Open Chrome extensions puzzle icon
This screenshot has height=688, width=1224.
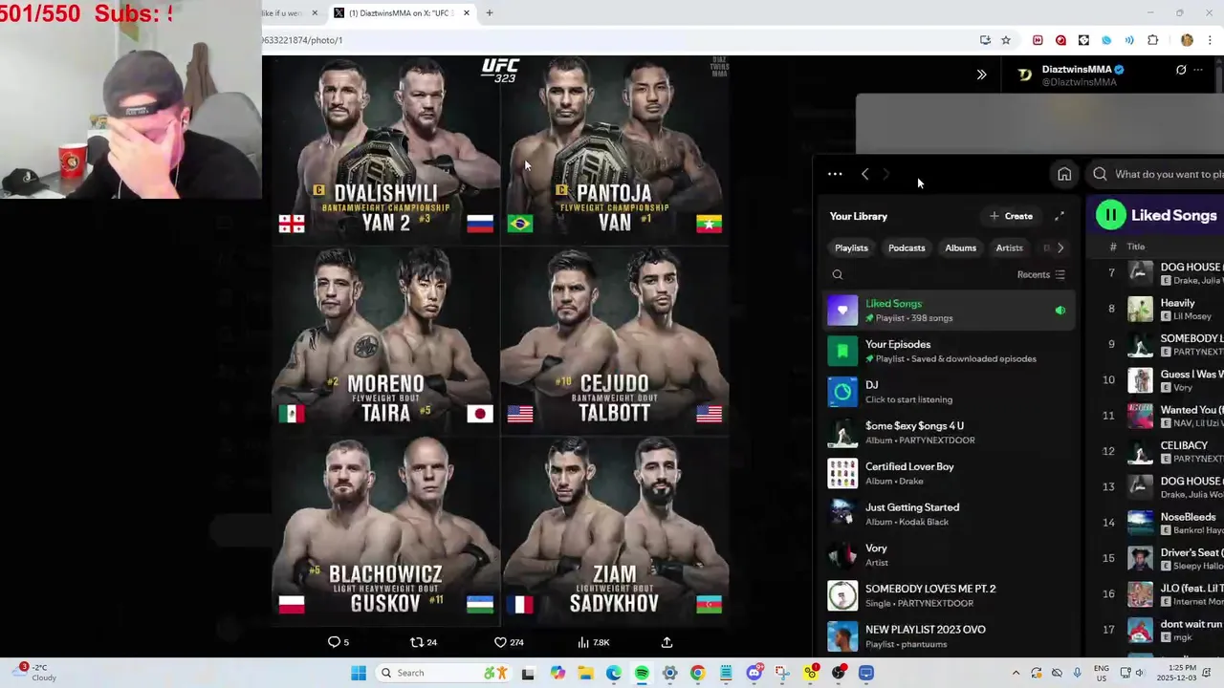(1152, 40)
